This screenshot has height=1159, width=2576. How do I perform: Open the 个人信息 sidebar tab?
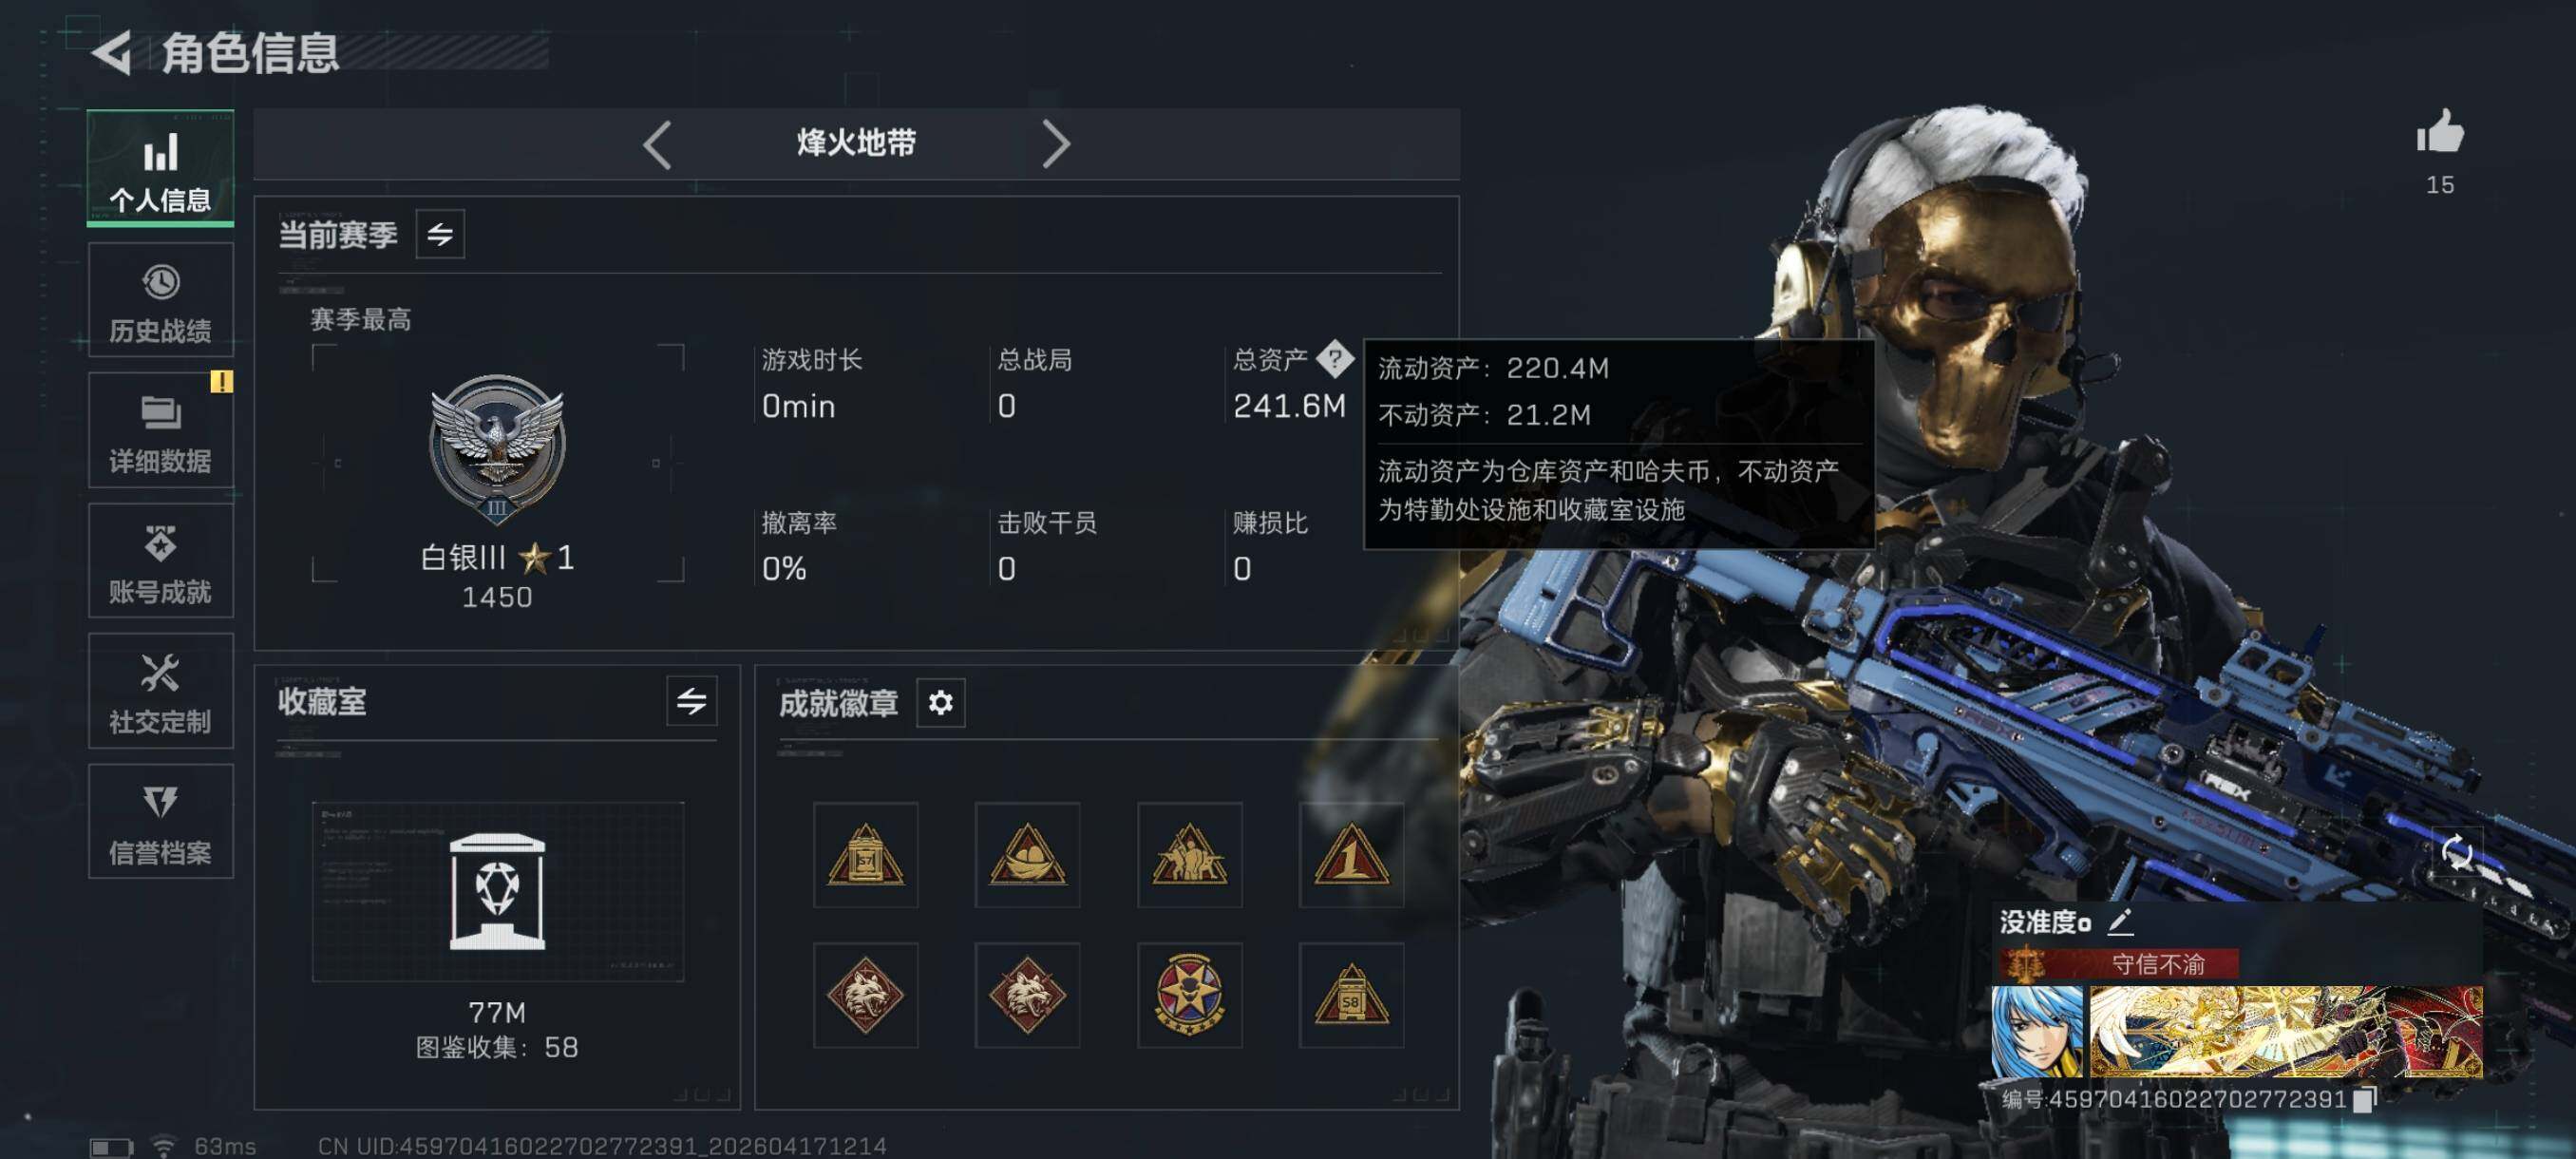(x=160, y=168)
